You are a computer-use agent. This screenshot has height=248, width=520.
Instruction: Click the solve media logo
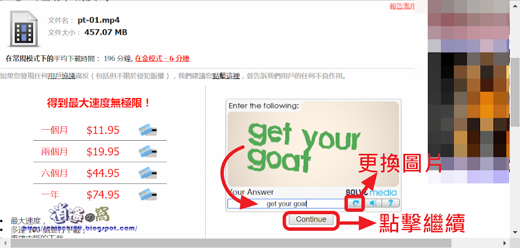pyautogui.click(x=370, y=193)
